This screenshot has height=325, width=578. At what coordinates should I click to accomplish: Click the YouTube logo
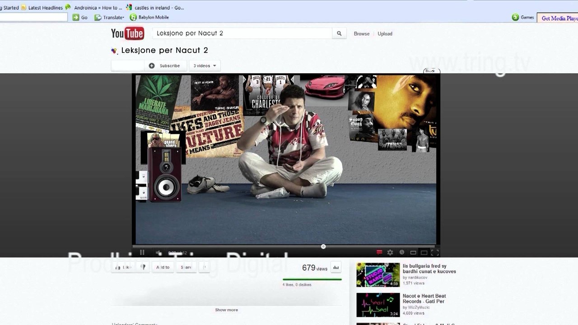point(128,33)
